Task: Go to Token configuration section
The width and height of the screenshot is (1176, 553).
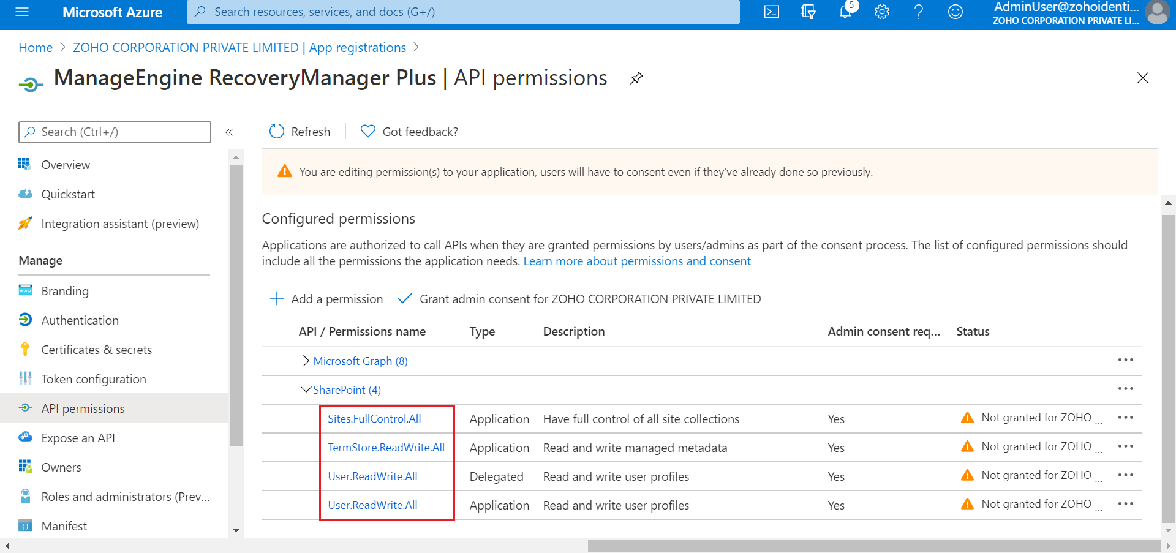Action: (94, 379)
